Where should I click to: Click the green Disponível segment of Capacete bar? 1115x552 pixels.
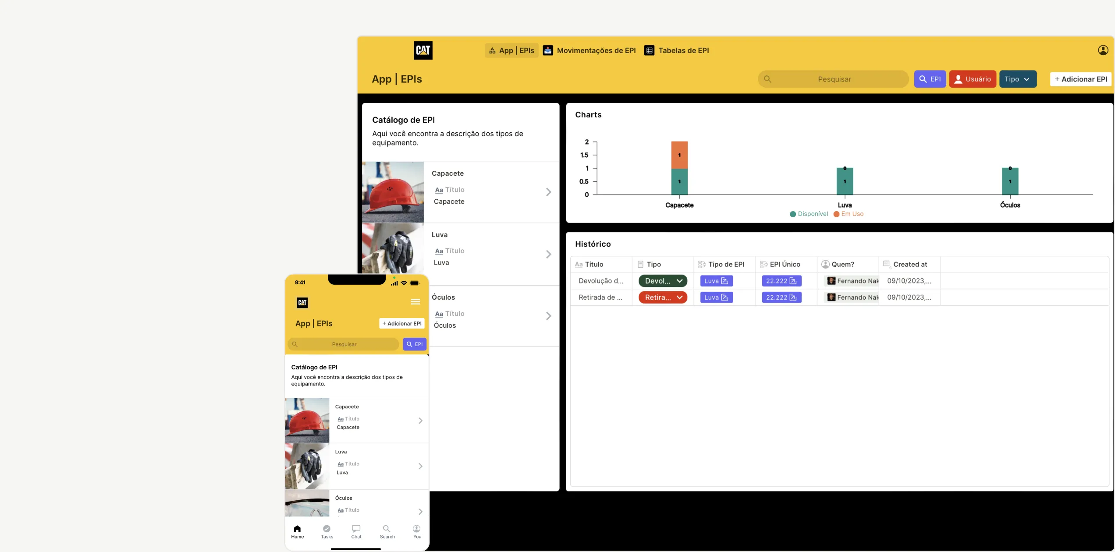pos(679,181)
